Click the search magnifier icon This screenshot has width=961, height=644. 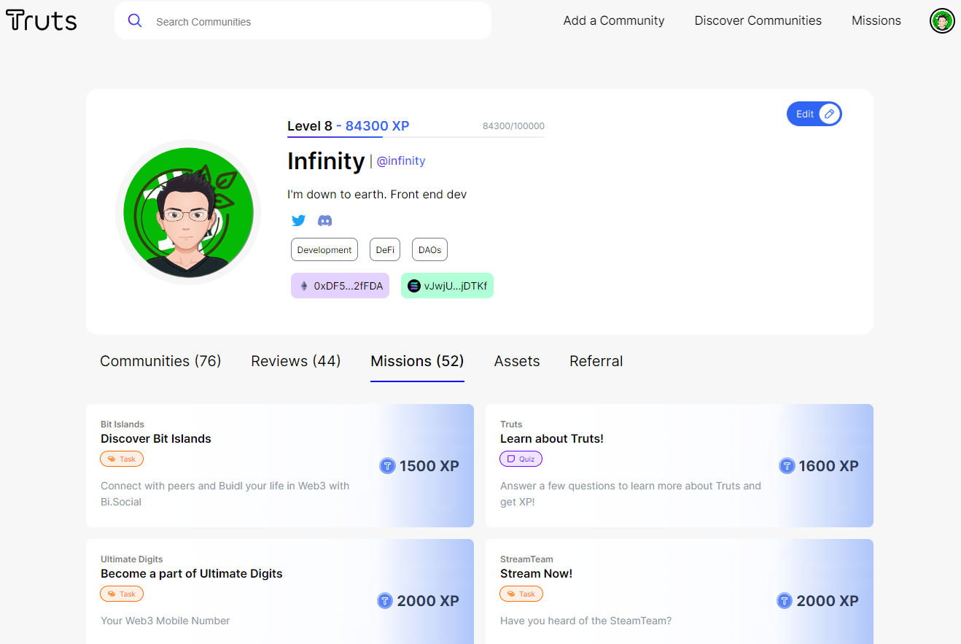pos(135,20)
